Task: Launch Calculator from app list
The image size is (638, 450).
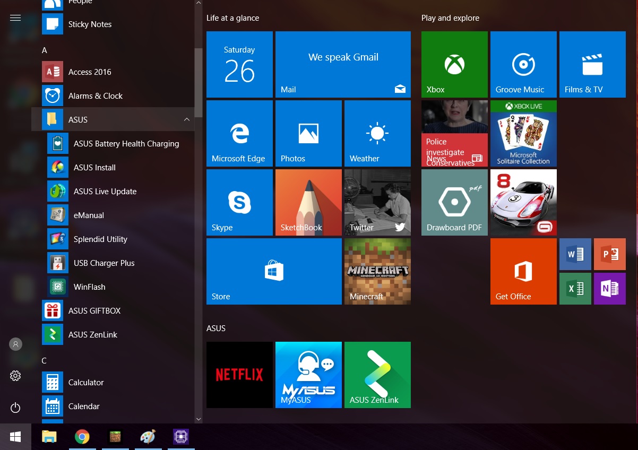Action: coord(113,382)
